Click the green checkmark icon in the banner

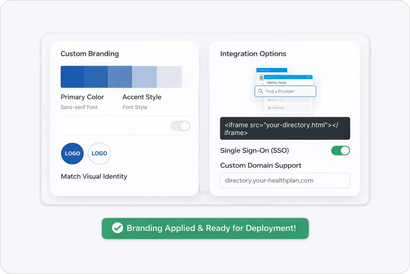(x=117, y=228)
